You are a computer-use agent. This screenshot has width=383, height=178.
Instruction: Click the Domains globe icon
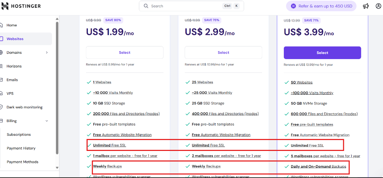click(1, 52)
